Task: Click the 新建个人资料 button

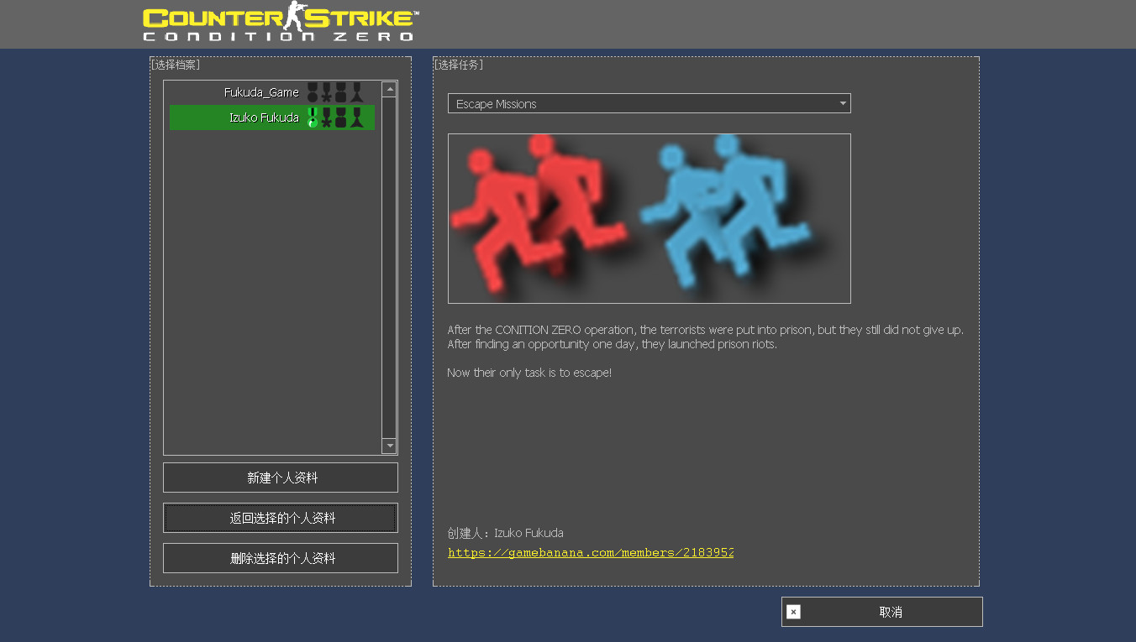Action: [280, 477]
